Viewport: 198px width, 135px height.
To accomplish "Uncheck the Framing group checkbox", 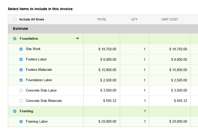I will pyautogui.click(x=15, y=111).
